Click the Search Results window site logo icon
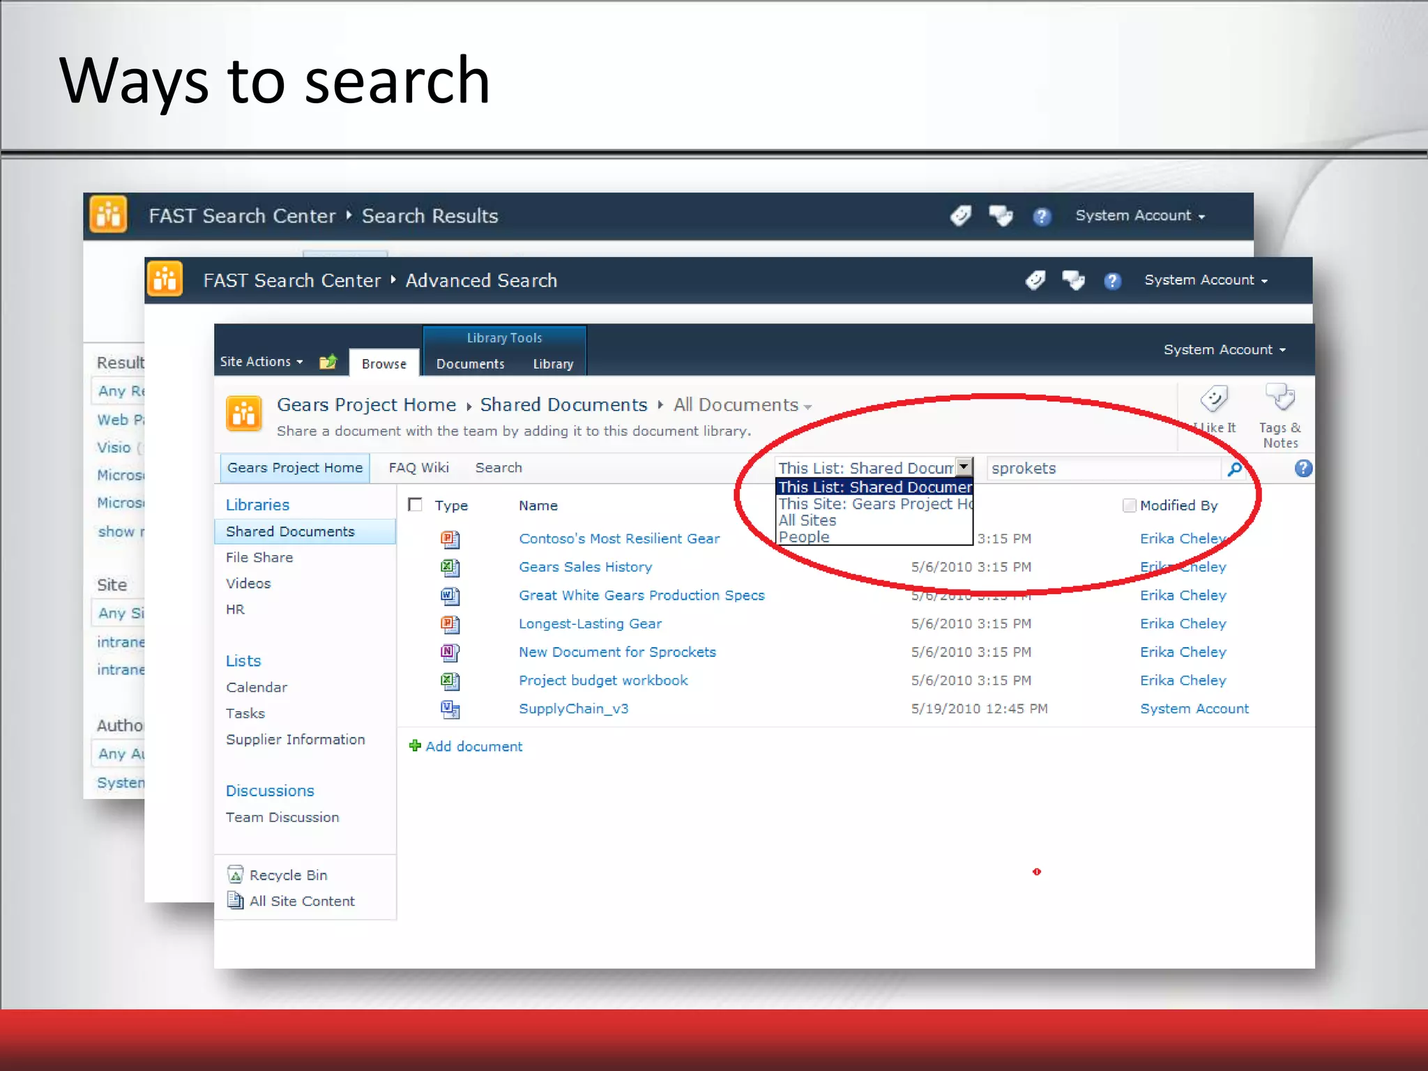 tap(108, 214)
